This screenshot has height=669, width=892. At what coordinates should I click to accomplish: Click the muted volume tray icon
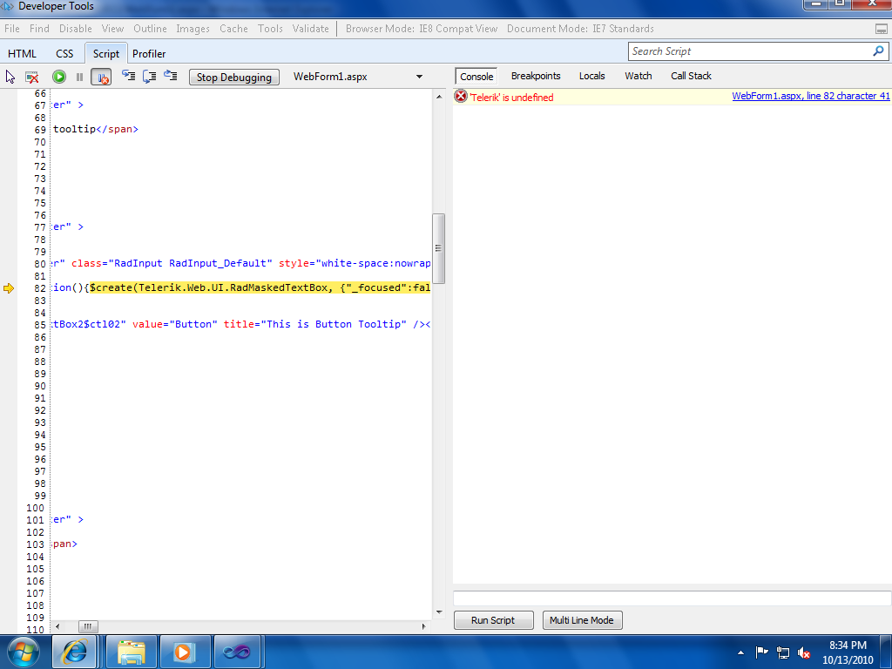[804, 652]
